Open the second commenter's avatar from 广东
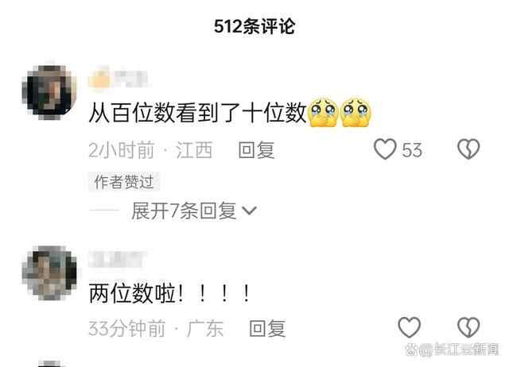This screenshot has height=367, width=509. point(49,272)
